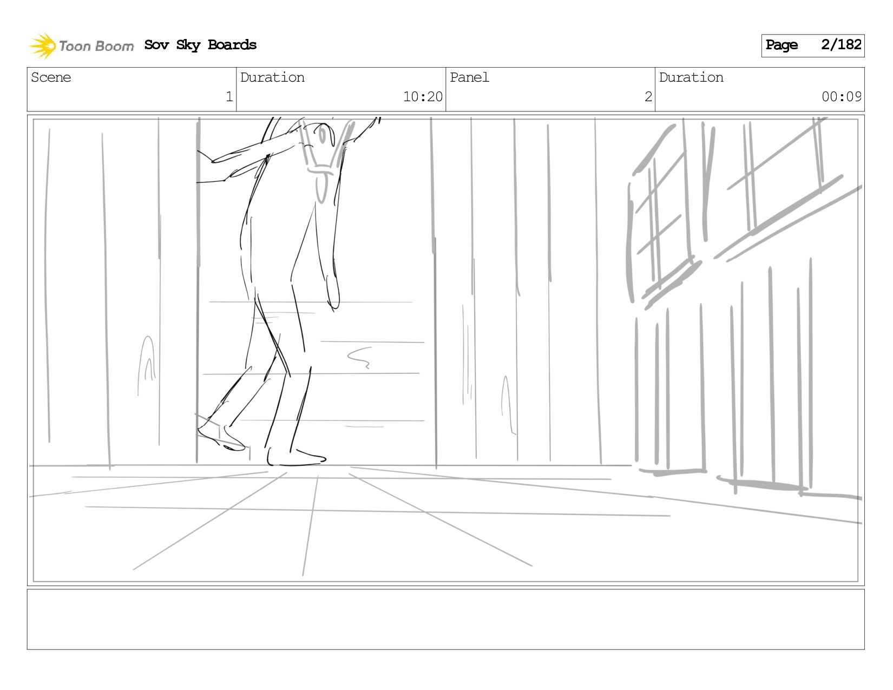
Task: Select the scene number '1'
Action: [x=229, y=97]
